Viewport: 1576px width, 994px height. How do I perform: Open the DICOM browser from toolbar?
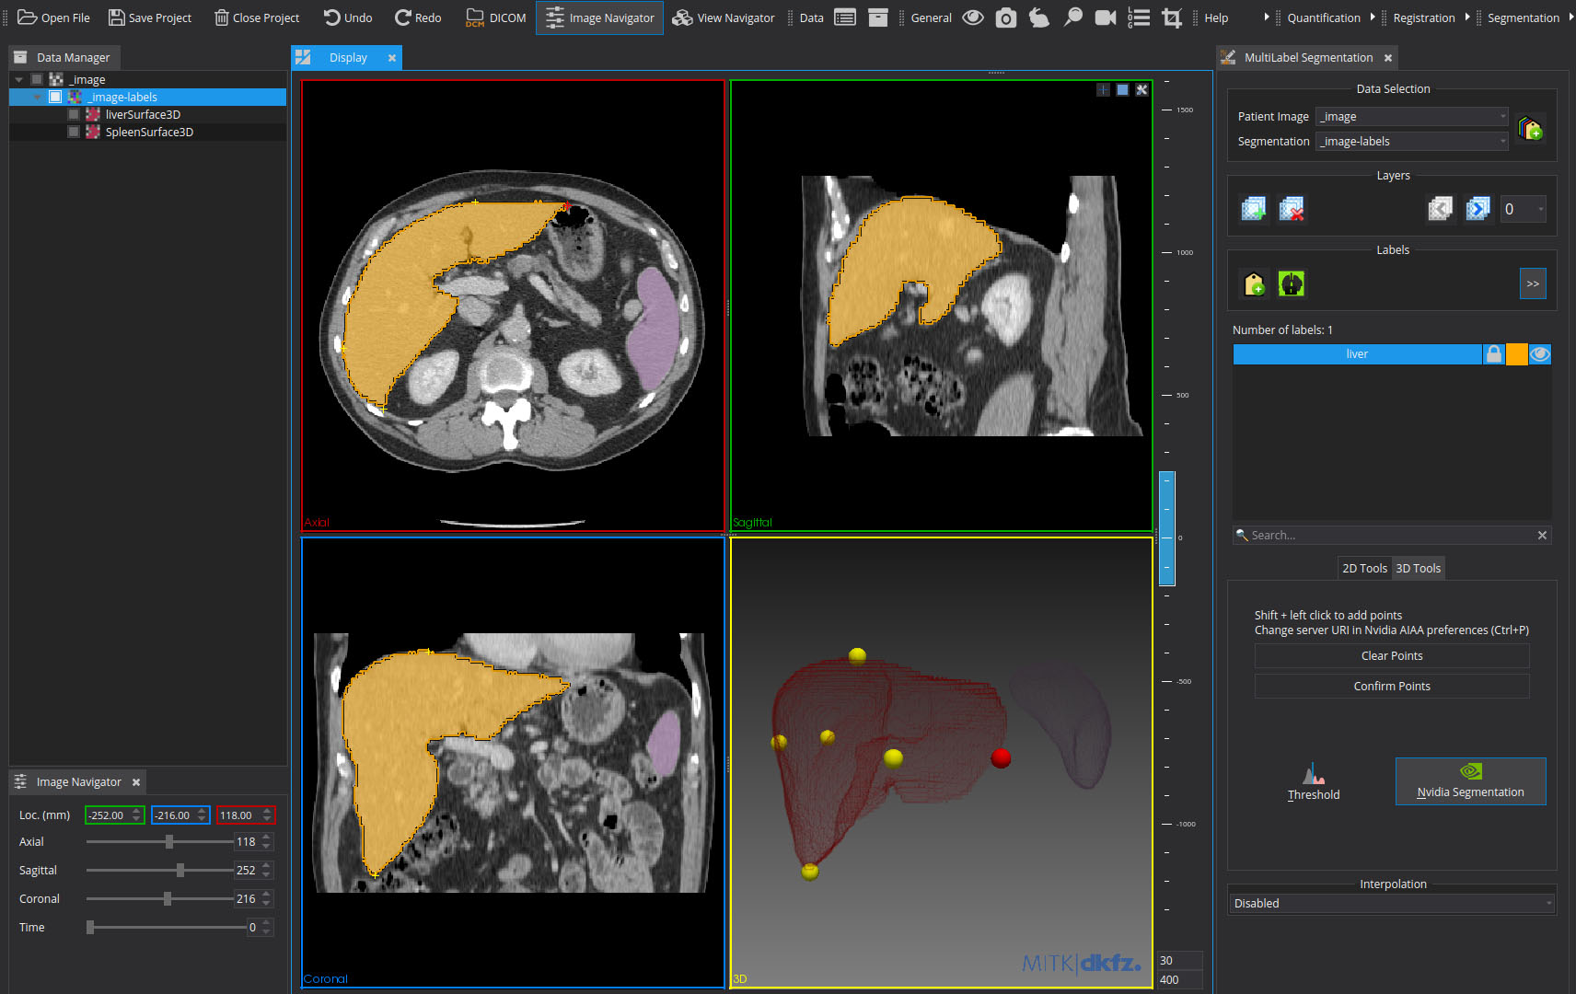pos(496,17)
